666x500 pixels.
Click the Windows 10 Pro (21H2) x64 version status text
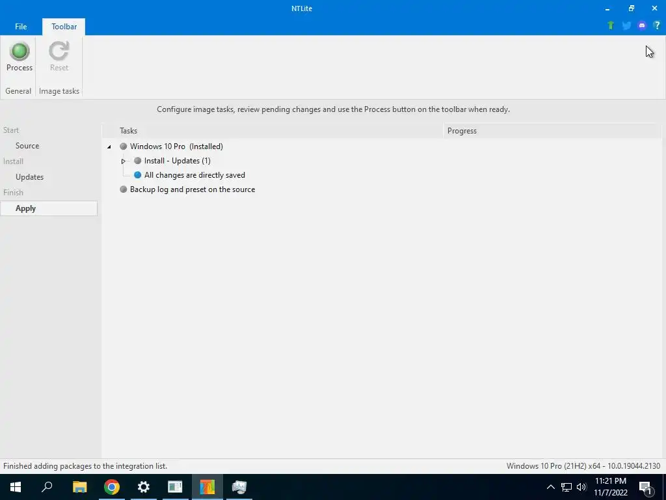coord(583,466)
